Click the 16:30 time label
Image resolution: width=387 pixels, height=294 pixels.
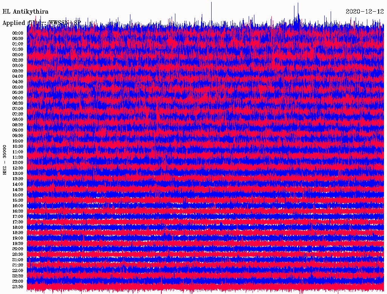tap(18, 211)
